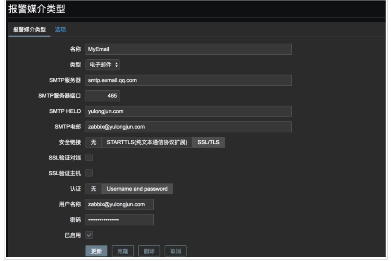This screenshot has height=261, width=391.
Task: Click the 删除 button
Action: click(149, 251)
